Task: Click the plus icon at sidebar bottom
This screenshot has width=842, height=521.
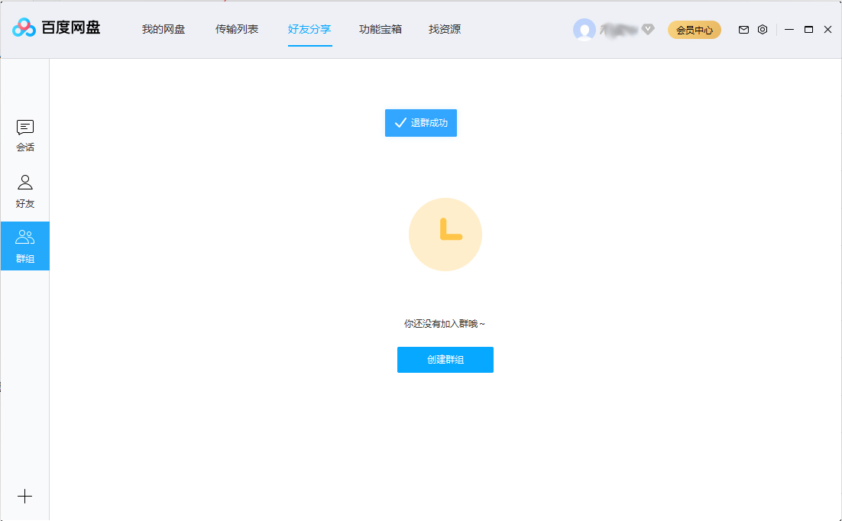Action: (x=25, y=497)
